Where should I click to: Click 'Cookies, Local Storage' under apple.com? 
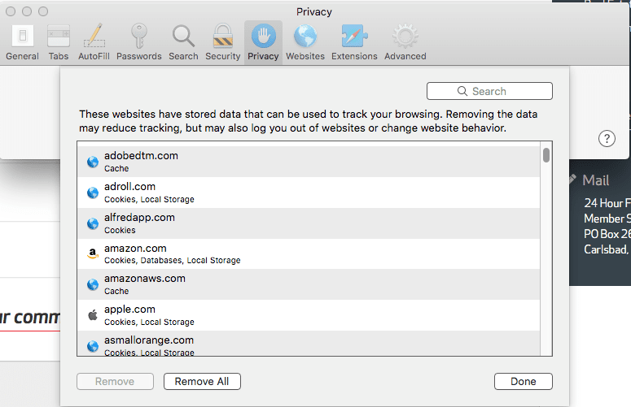[x=149, y=323]
